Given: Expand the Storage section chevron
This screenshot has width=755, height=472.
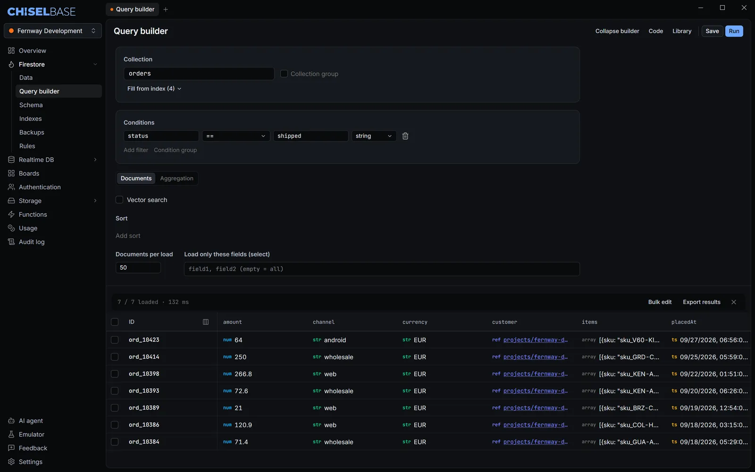Looking at the screenshot, I should (x=95, y=201).
